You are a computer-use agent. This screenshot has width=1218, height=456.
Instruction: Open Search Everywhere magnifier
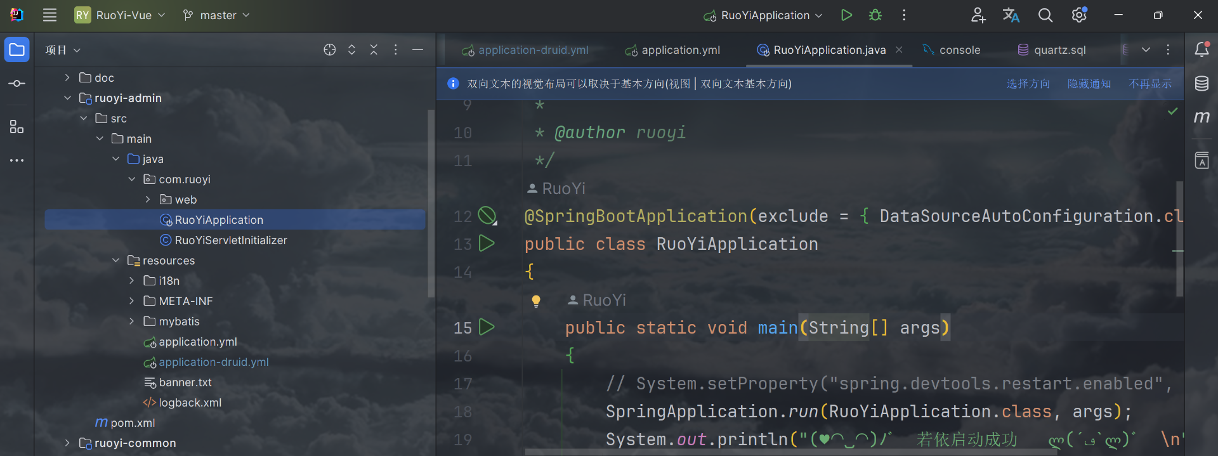1045,15
